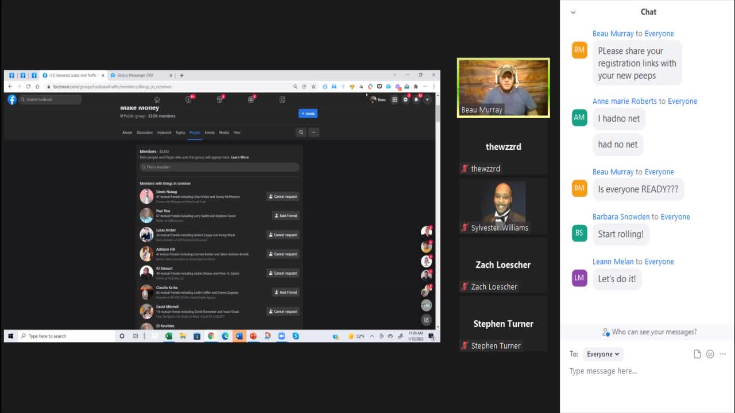The image size is (735, 413).
Task: Open Who can see your messages link
Action: tap(649, 332)
